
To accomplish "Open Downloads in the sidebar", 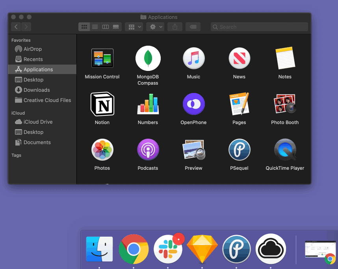I will (x=42, y=90).
